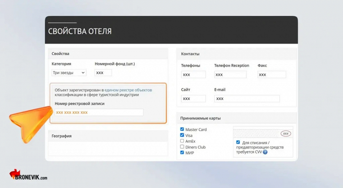Image resolution: width=343 pixels, height=188 pixels.
Task: Select the E-mail input field
Action: point(247,98)
